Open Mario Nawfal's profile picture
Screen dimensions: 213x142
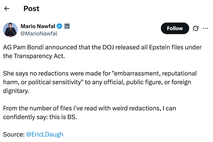(10, 30)
